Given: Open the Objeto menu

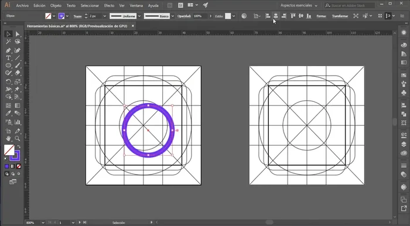Looking at the screenshot, I should tap(56, 5).
